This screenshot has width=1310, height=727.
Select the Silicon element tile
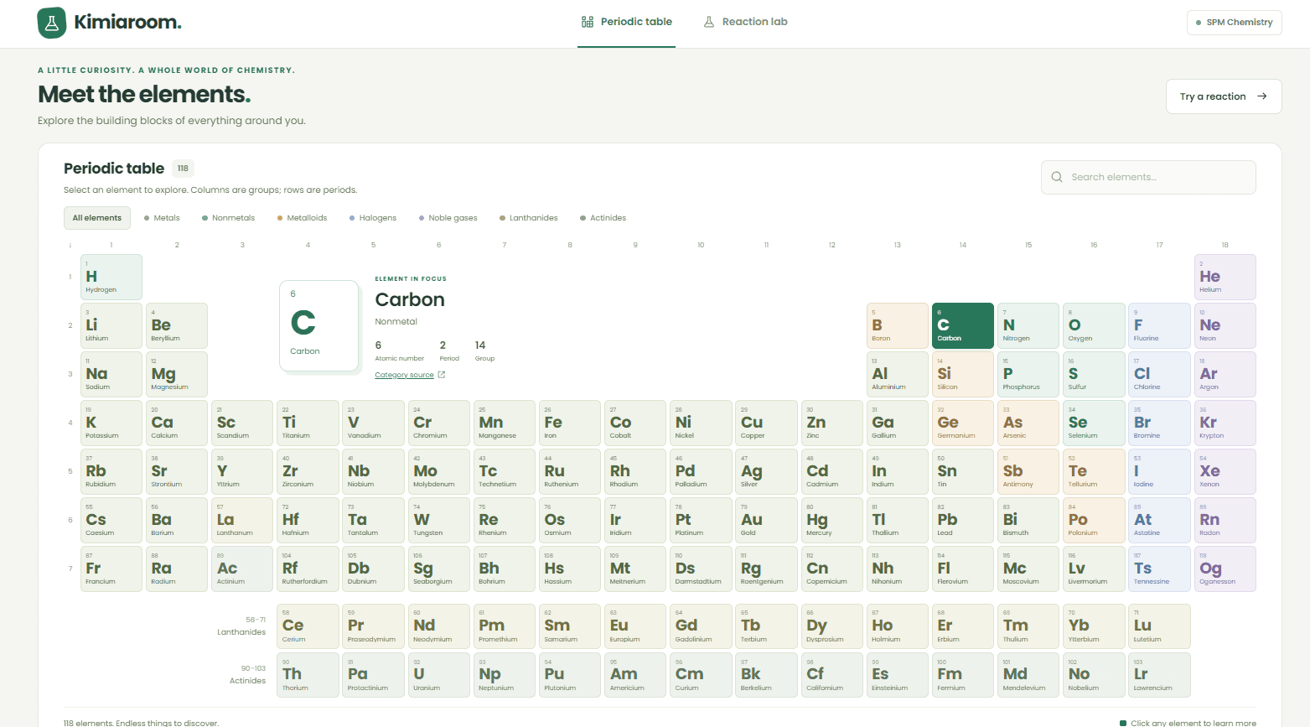click(x=963, y=374)
